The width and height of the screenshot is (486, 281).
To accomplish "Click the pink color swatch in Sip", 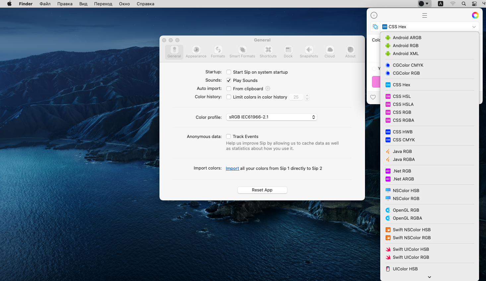I will tap(376, 82).
